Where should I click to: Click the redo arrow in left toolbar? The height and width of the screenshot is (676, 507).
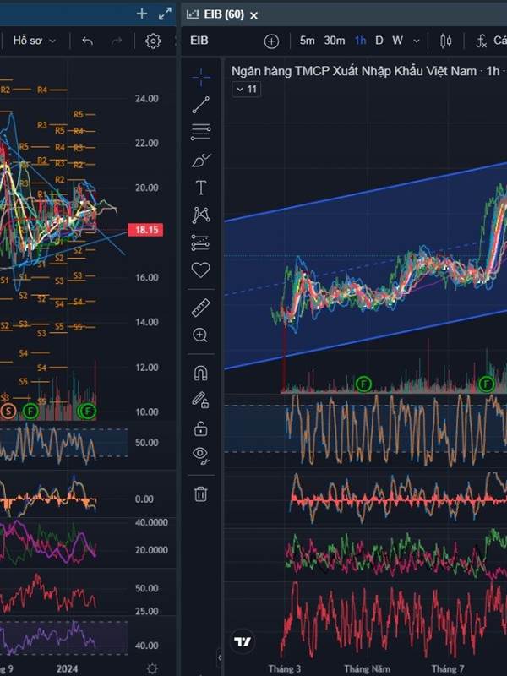(117, 41)
